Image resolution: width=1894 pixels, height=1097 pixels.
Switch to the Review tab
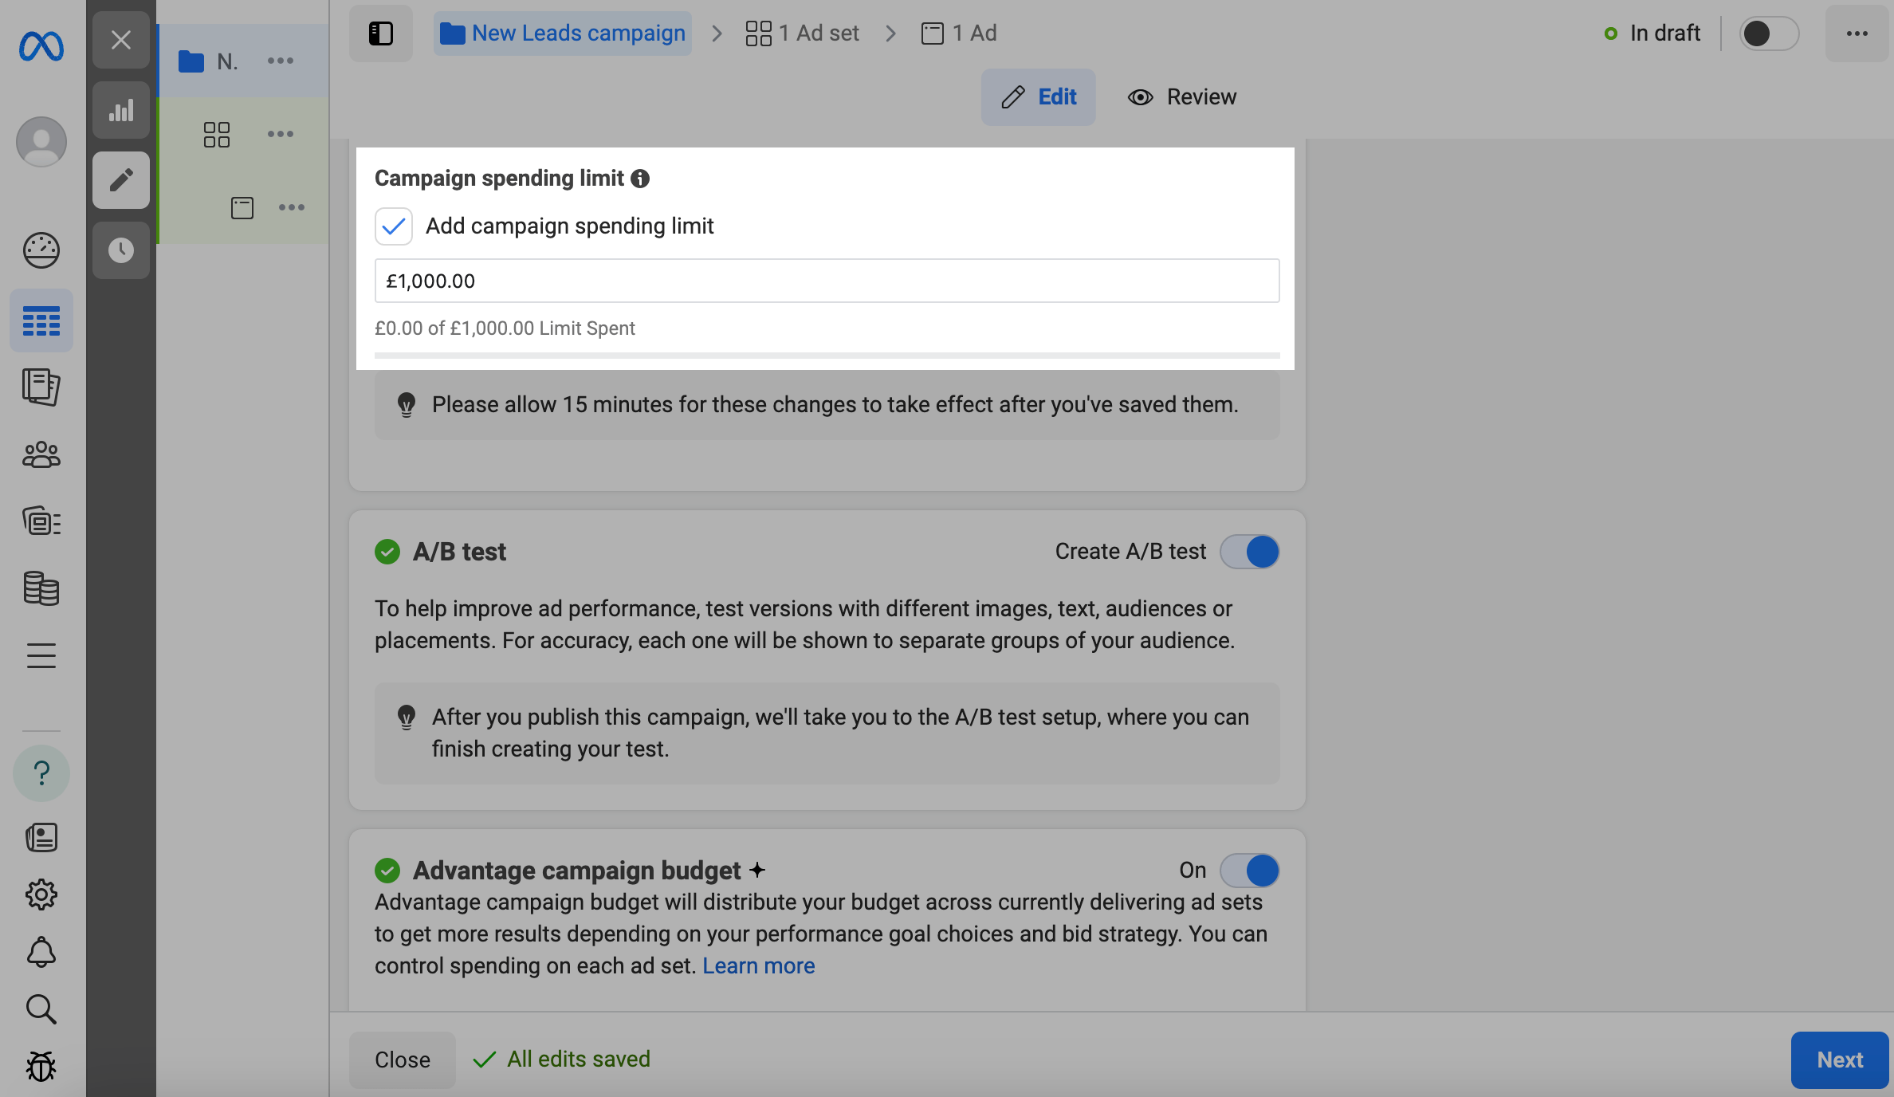click(1183, 97)
